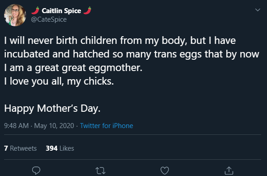Open Caitlin Spice's profile picture
Image resolution: width=267 pixels, height=176 pixels.
(15, 15)
